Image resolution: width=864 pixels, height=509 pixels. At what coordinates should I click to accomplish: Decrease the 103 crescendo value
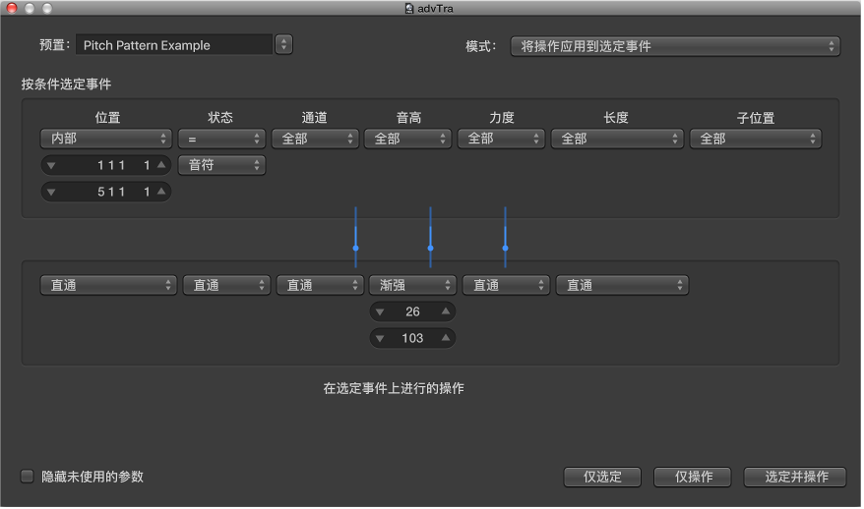[380, 338]
